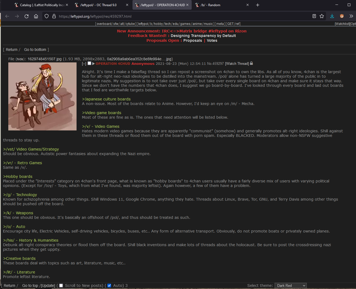Viewport: 356px width, 289px height.
Task: Click the original filename 0a2908a9ab6ea352c8e8fe994e….jpg
Action: pos(139,59)
